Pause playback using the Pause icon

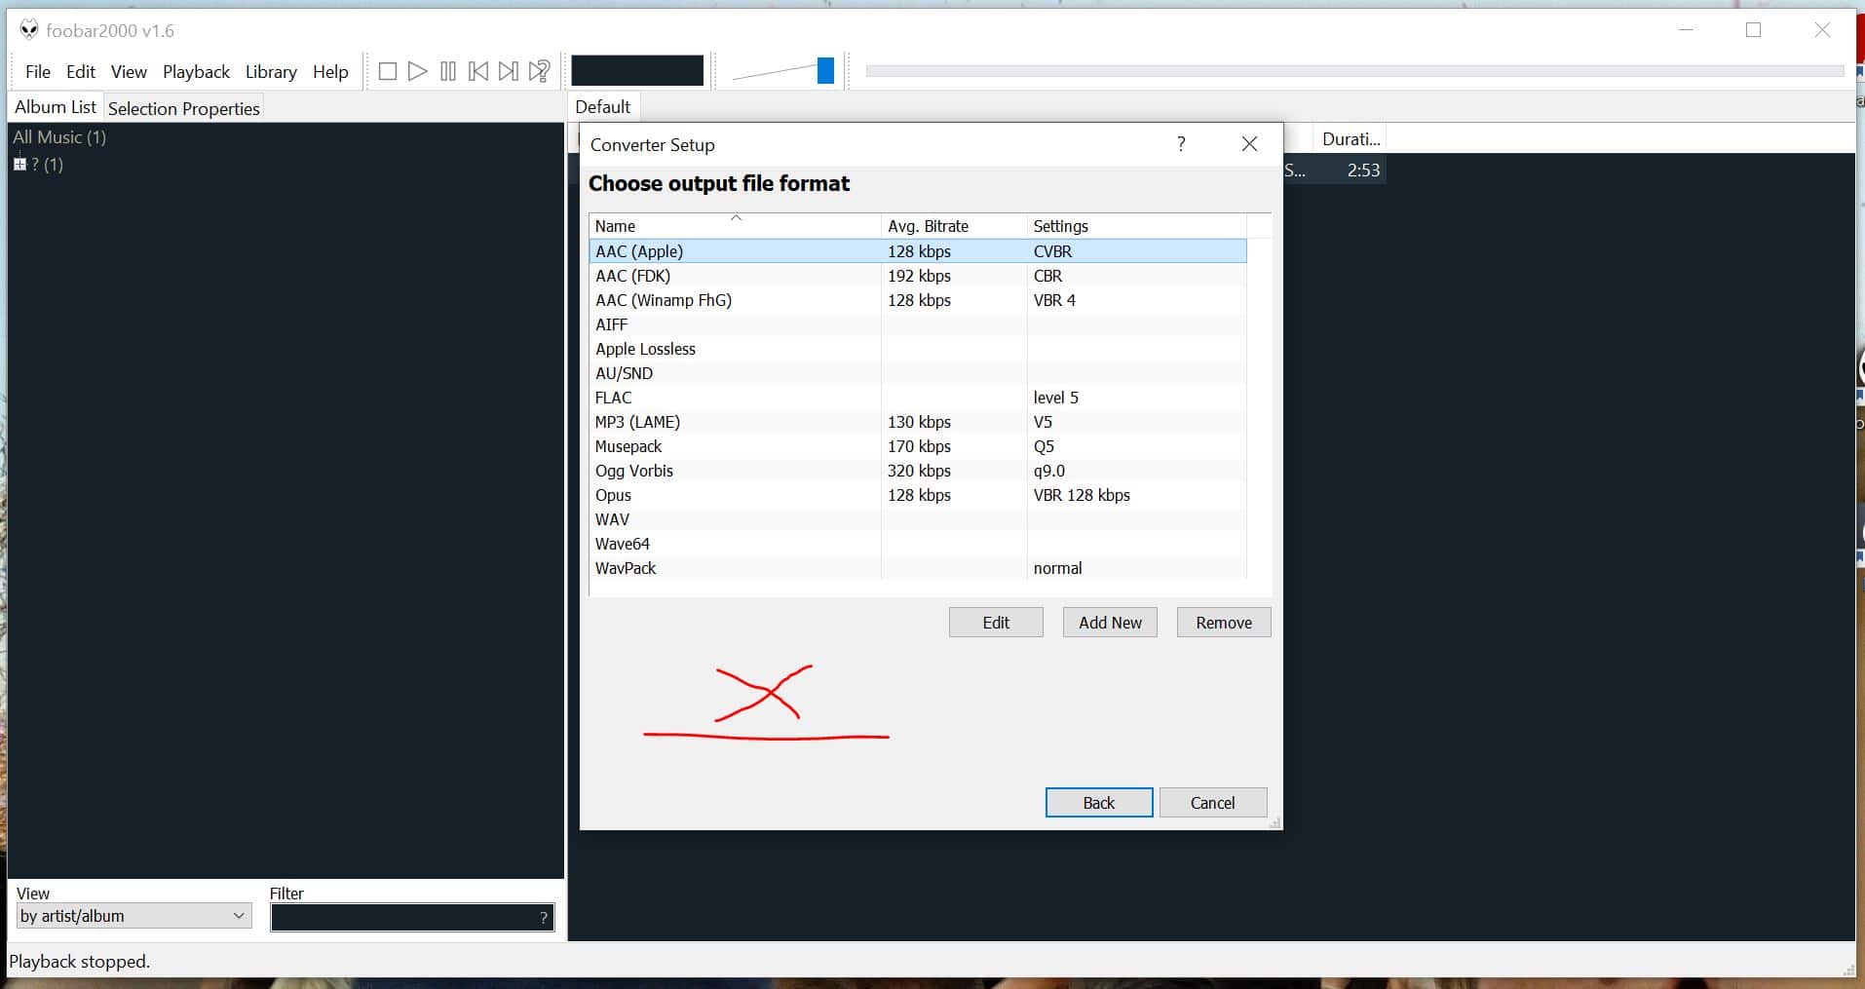(447, 71)
